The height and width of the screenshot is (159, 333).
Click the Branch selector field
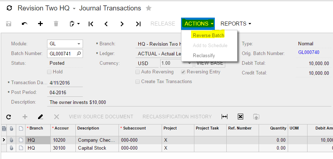158,44
